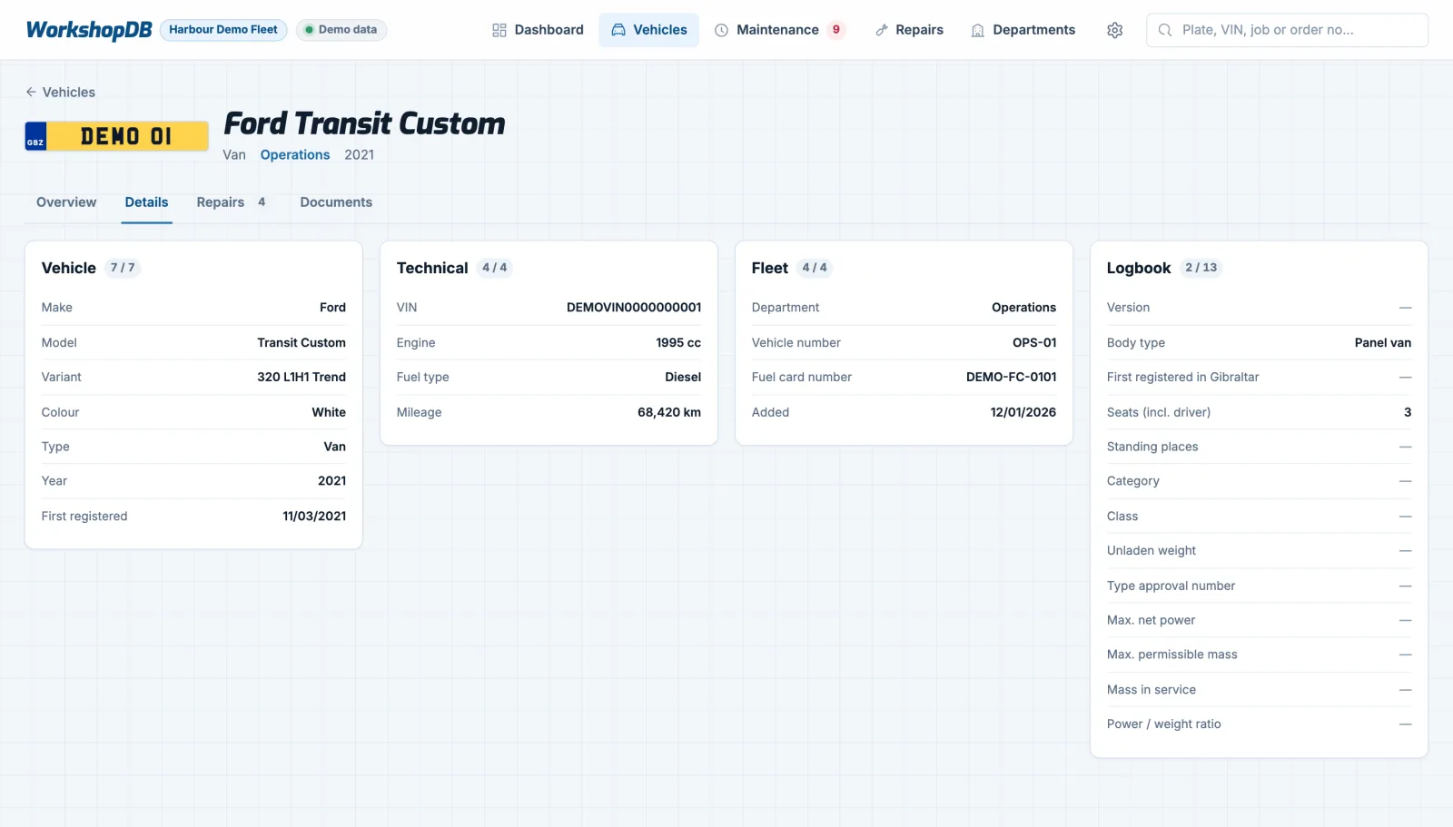
Task: Click the Engine value 1995 cc
Action: (x=678, y=342)
